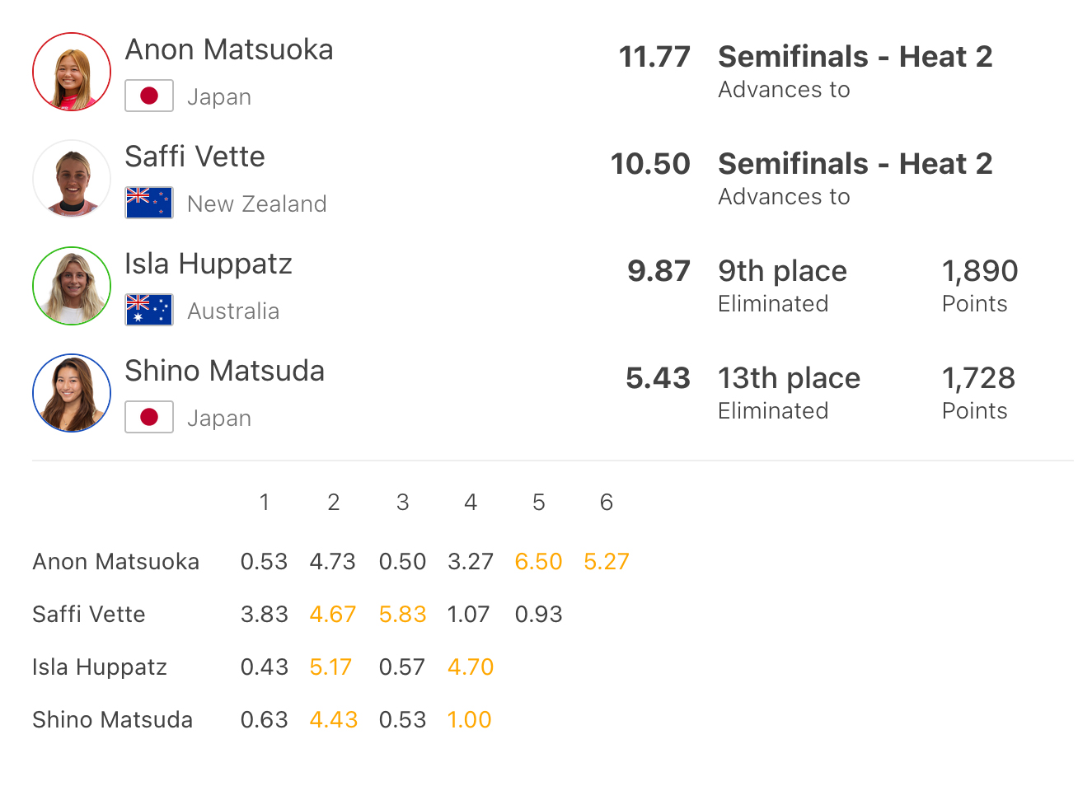Screen dimensions: 1092x786
Task: Click the Isla Huppatz name heading
Action: coord(209,264)
